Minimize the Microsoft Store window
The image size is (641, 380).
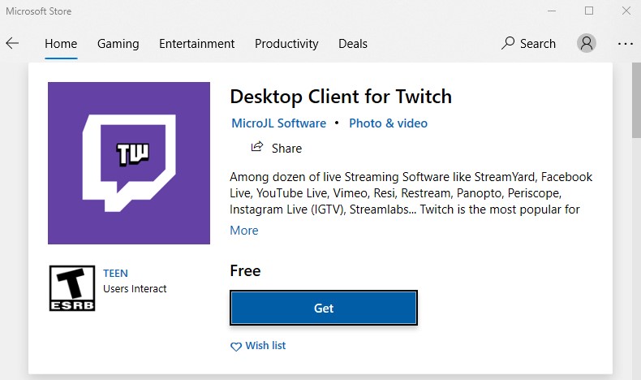pyautogui.click(x=552, y=11)
